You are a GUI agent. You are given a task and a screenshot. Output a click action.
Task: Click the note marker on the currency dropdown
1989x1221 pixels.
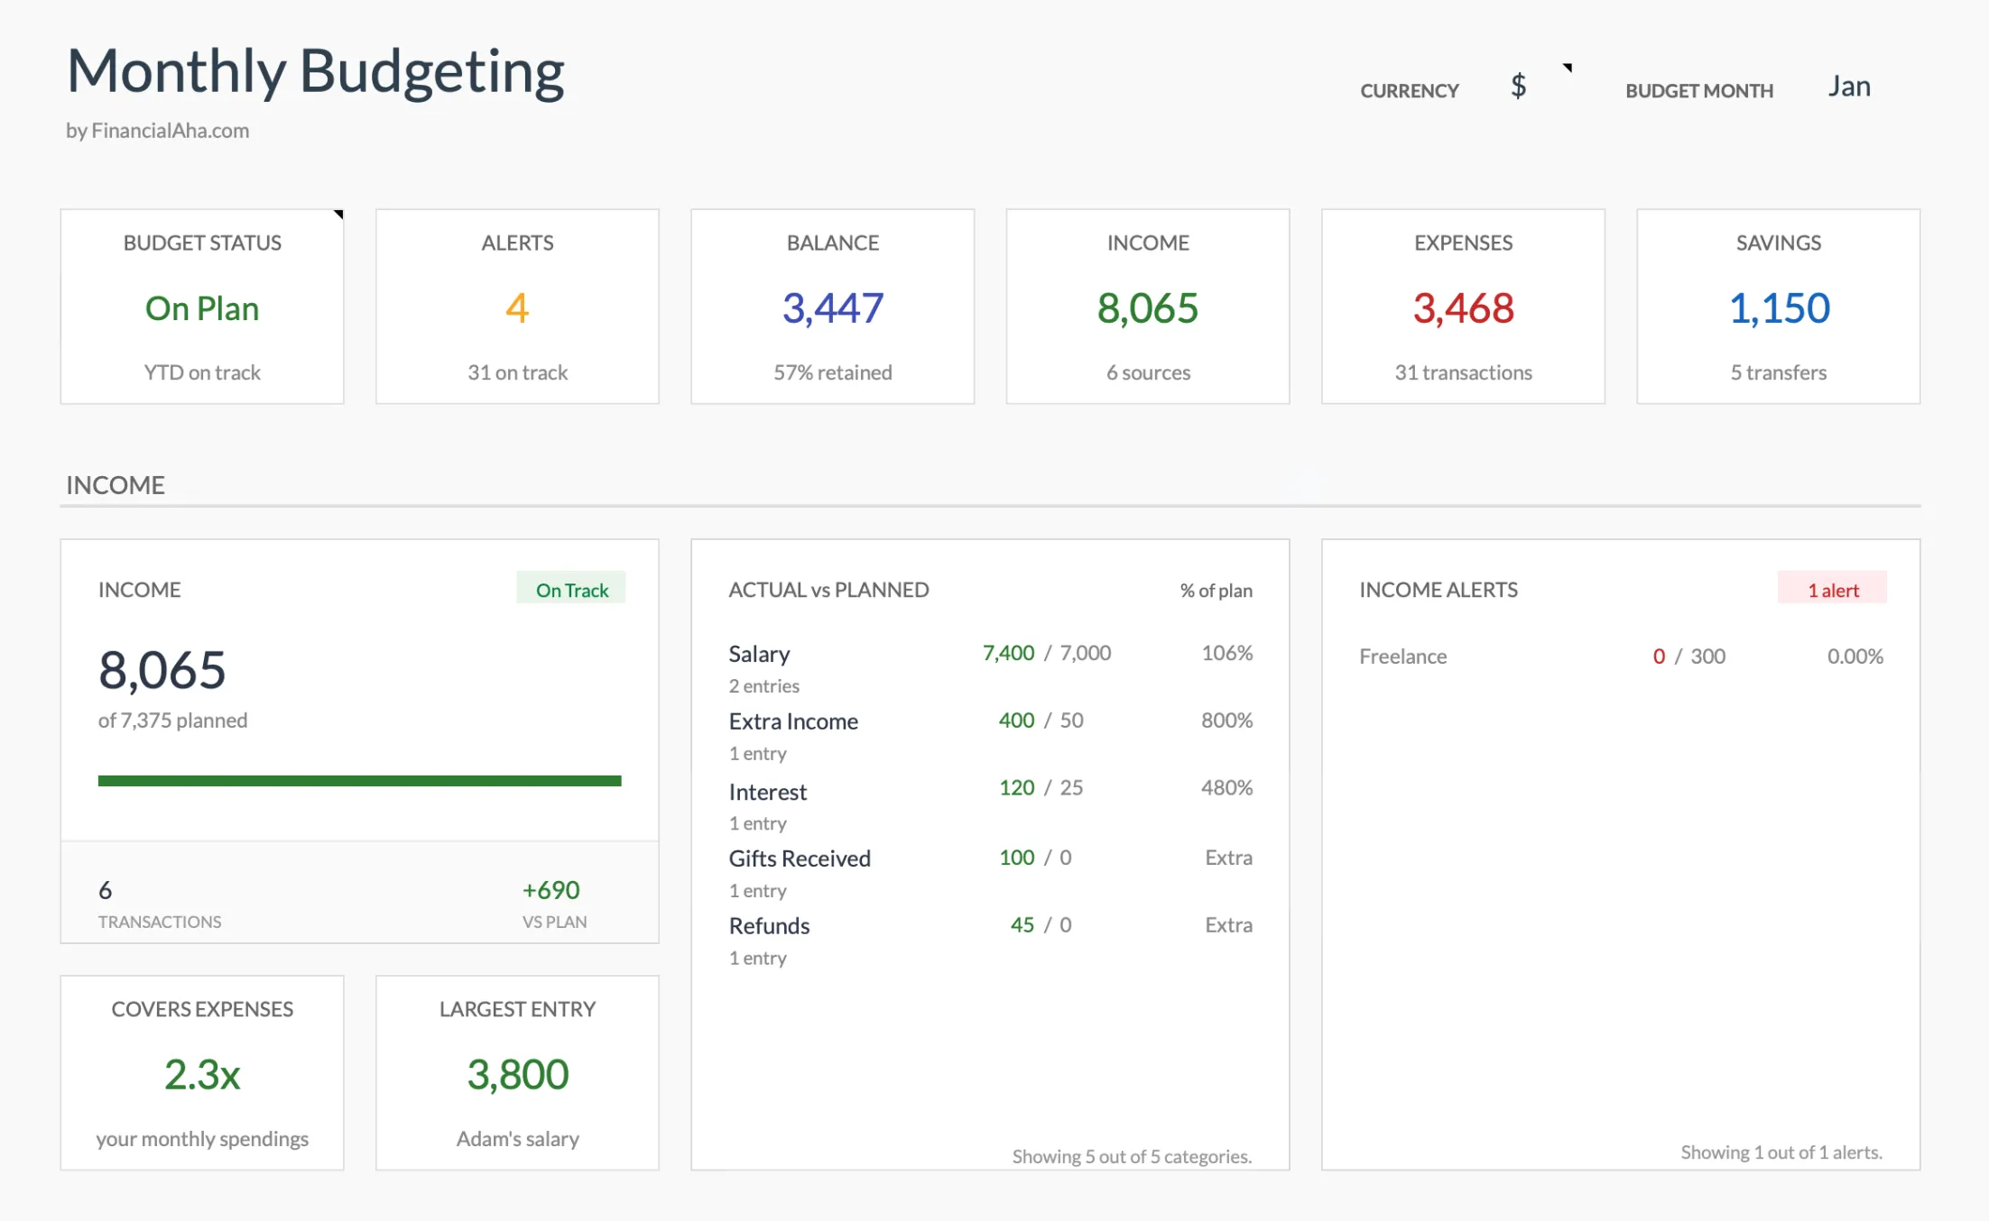[x=1568, y=67]
